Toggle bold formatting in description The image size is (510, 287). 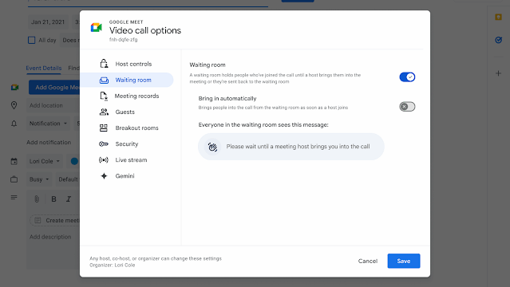click(54, 199)
